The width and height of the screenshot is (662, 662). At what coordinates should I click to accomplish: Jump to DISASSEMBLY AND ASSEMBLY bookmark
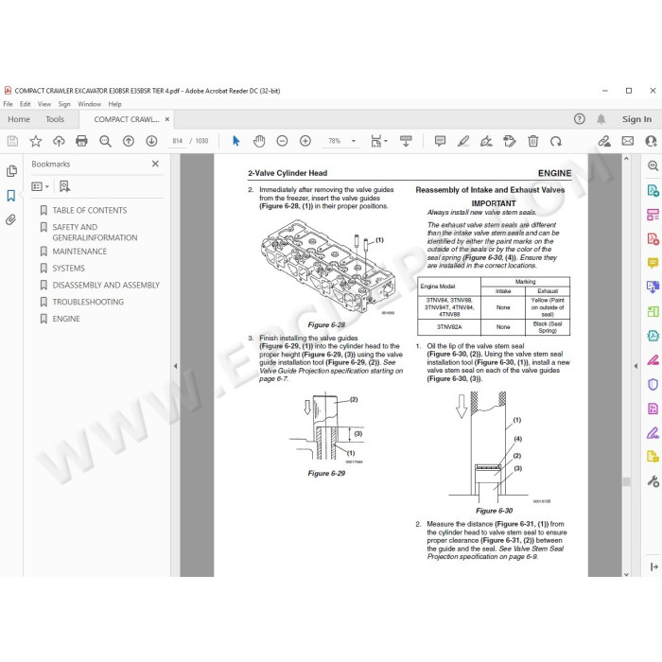point(106,286)
